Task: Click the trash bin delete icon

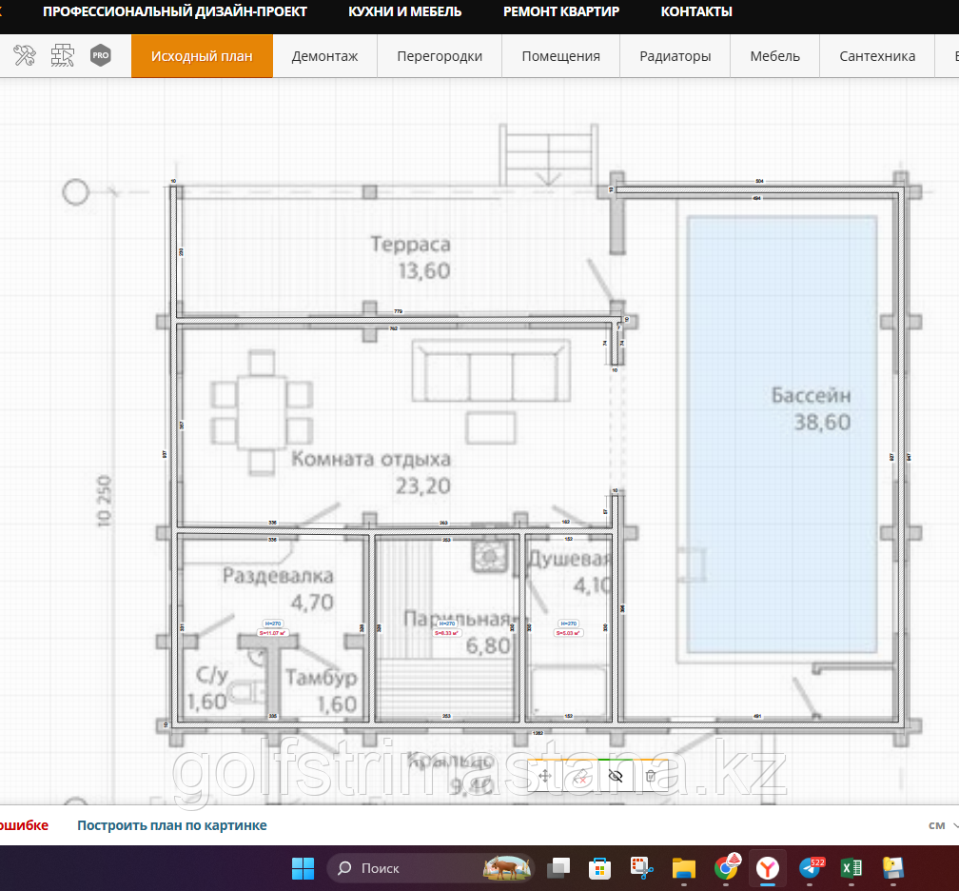Action: [651, 776]
